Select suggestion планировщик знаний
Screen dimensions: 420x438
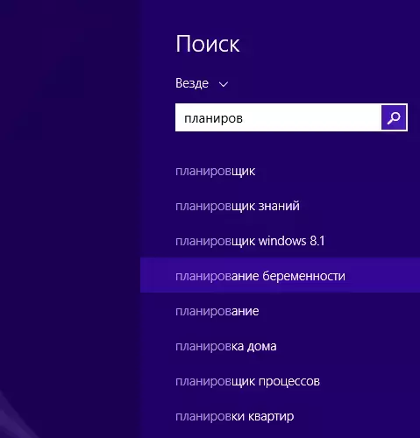coord(280,206)
